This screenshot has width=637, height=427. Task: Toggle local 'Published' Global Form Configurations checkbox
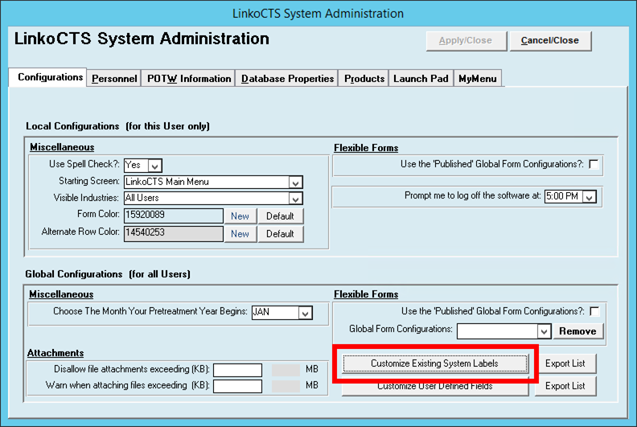coord(594,165)
